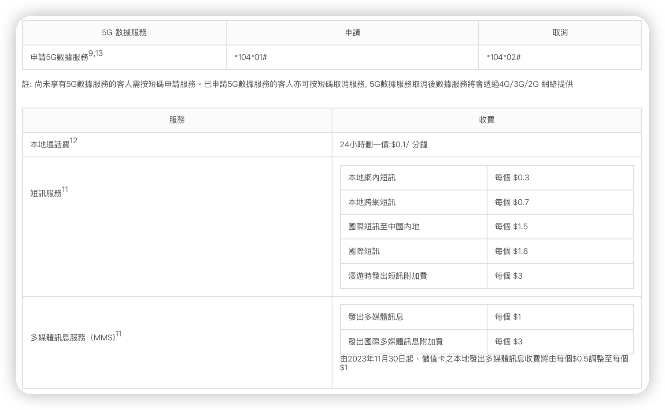
Task: Select the 漫遊時發出短訊附加費 row label
Action: click(388, 276)
